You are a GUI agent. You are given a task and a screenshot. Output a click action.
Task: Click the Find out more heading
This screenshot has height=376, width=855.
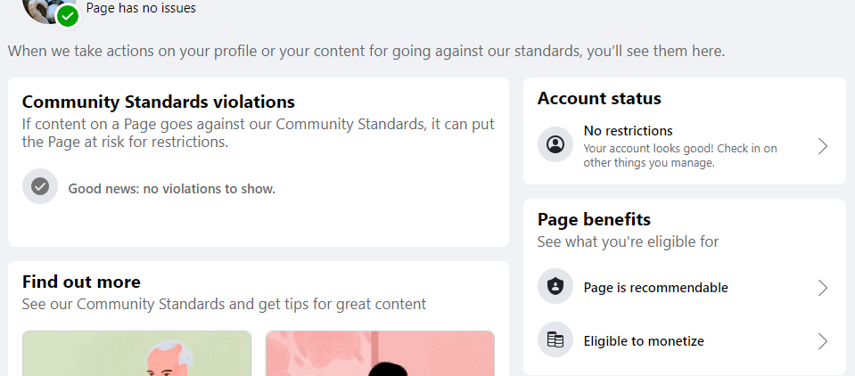(81, 282)
